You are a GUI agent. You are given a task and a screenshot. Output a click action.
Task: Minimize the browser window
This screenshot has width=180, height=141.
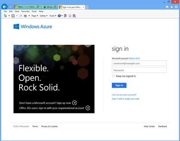coord(164,2)
